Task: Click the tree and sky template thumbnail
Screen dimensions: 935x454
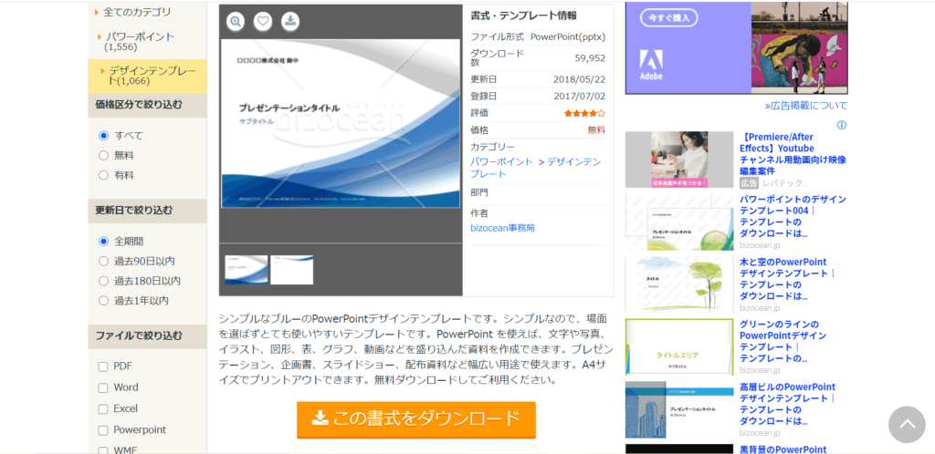Action: pyautogui.click(x=679, y=284)
